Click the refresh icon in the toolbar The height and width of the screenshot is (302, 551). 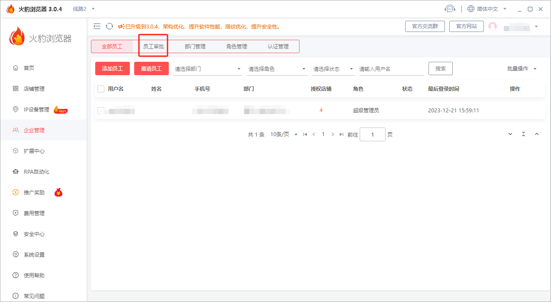109,26
